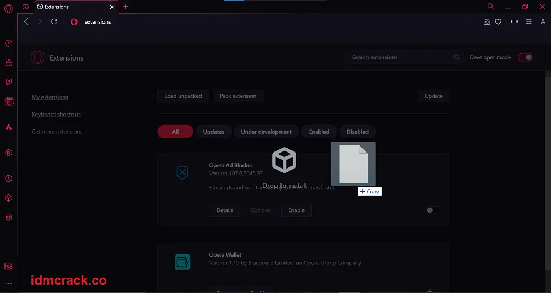
Task: Click the Opera Wallet title text
Action: 225,254
